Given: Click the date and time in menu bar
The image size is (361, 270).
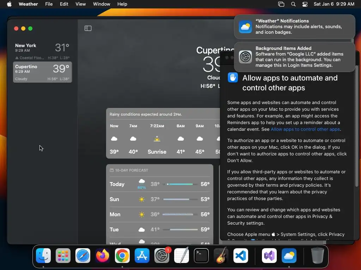Looking at the screenshot, I should [x=334, y=4].
